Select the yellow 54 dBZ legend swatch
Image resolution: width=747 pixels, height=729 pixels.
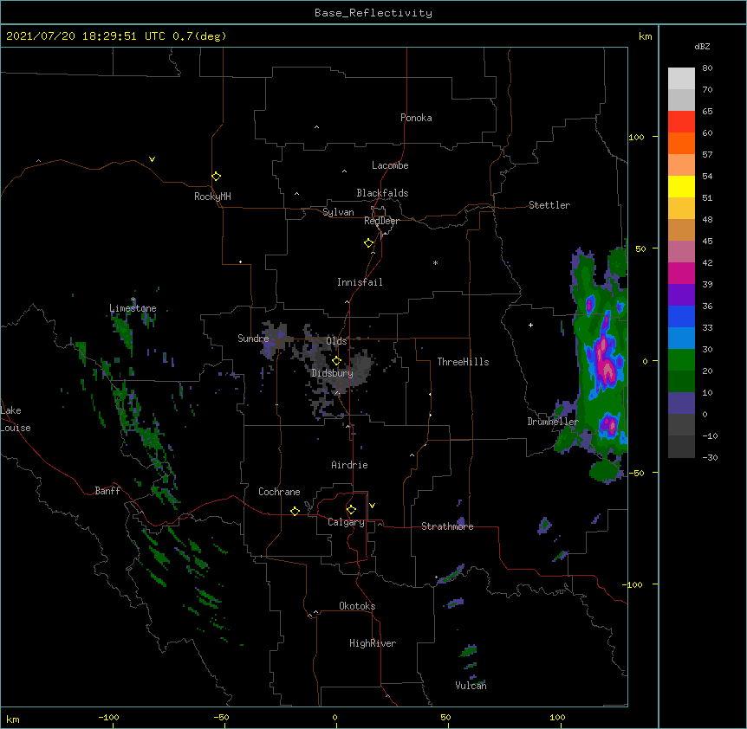(x=681, y=186)
